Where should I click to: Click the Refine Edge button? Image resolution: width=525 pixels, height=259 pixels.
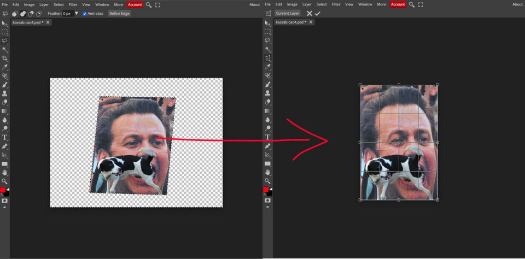click(x=119, y=13)
